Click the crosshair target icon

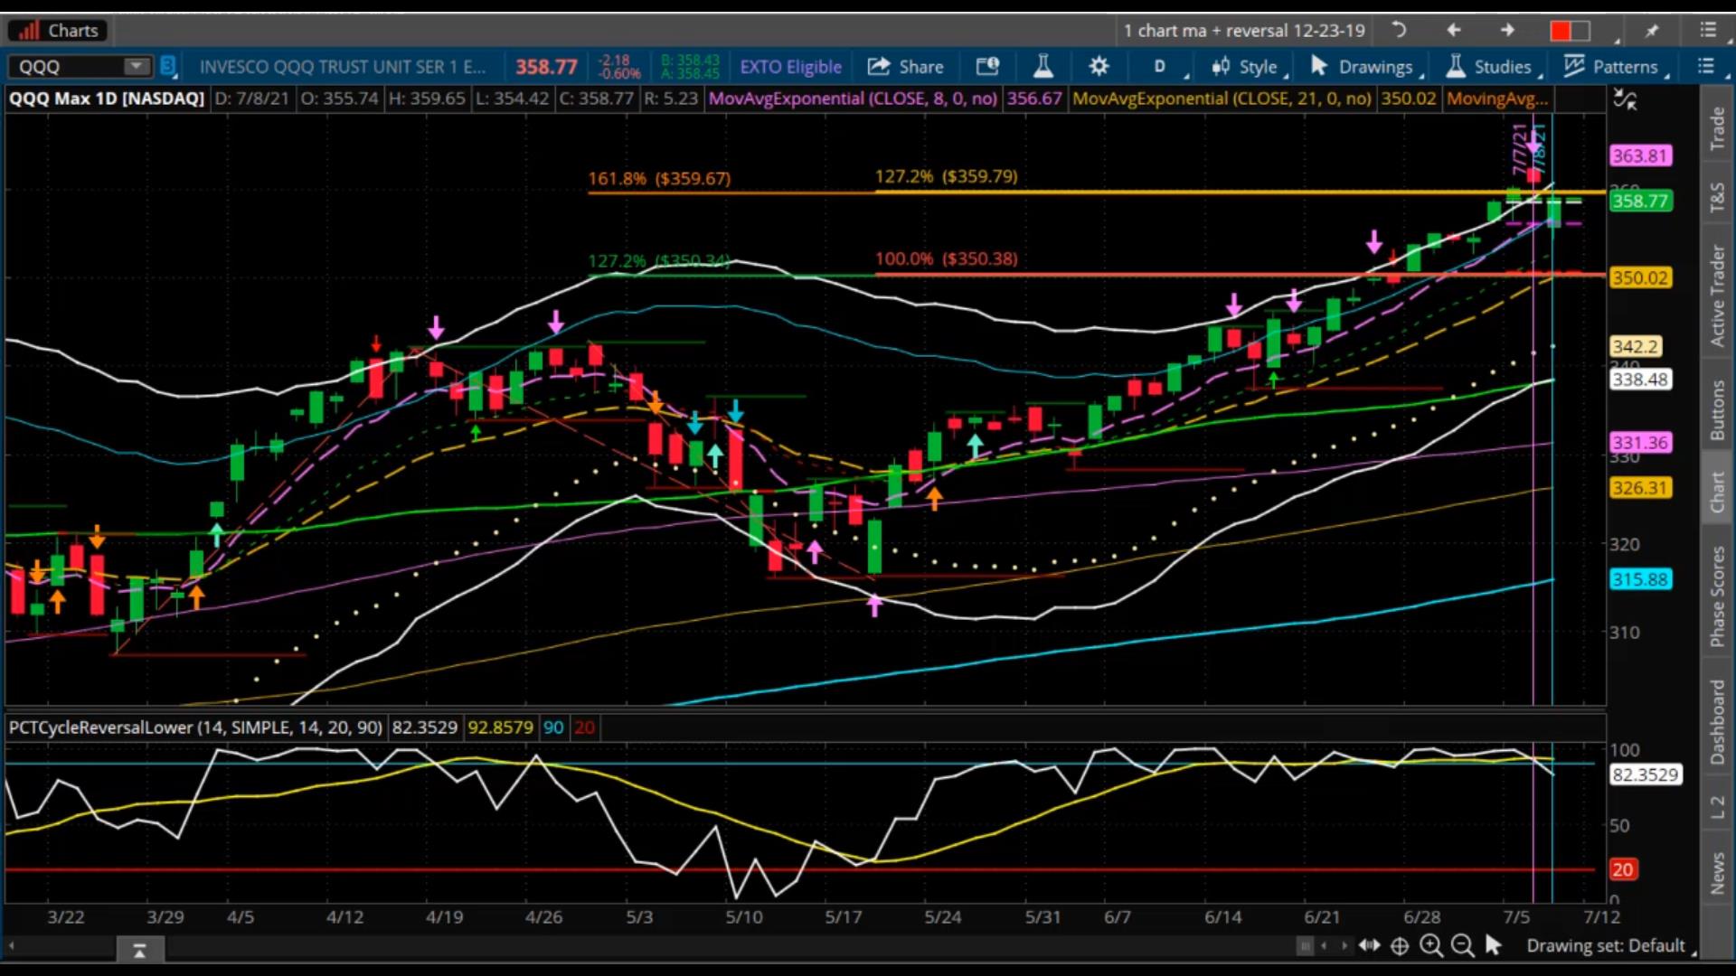[x=1400, y=946]
